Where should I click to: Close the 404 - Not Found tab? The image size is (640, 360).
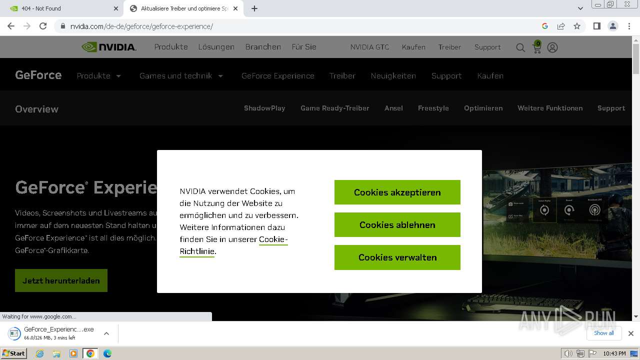point(116,8)
